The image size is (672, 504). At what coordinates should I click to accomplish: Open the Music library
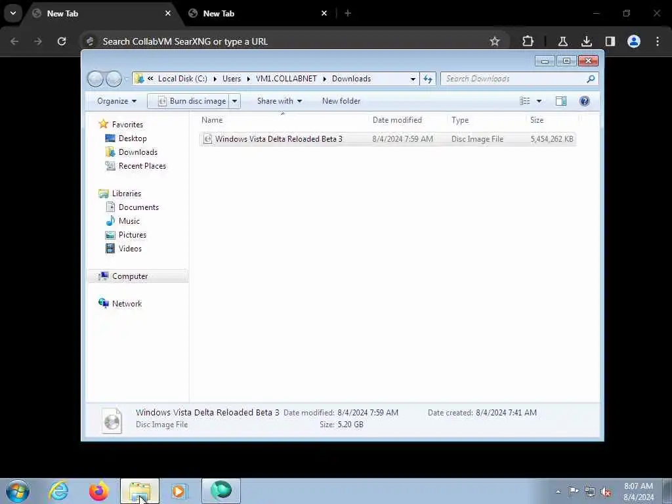coord(129,221)
